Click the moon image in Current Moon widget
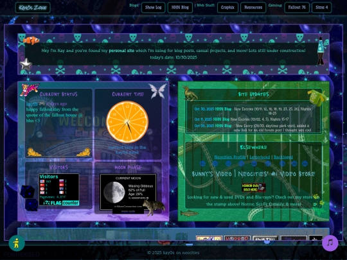The height and width of the screenshot is (260, 347). pyautogui.click(x=114, y=192)
